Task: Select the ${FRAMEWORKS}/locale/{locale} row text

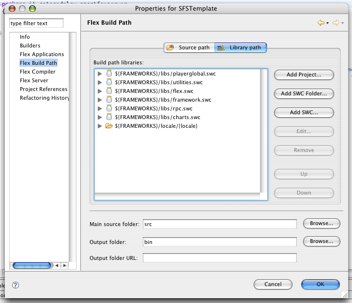Action: [x=156, y=126]
